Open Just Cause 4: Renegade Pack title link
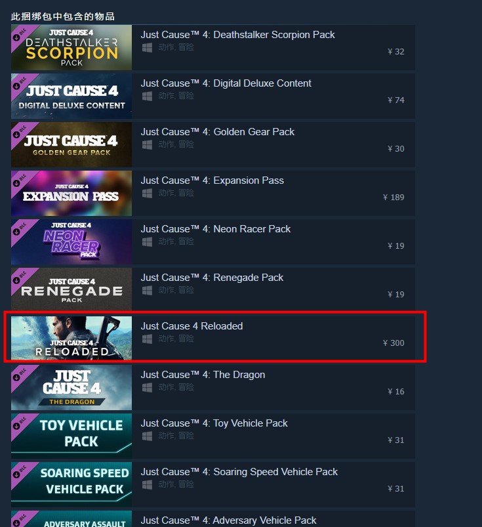Image resolution: width=482 pixels, height=527 pixels. coord(212,278)
